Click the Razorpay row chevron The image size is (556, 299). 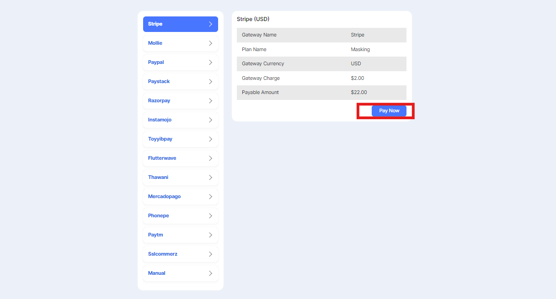coord(210,101)
